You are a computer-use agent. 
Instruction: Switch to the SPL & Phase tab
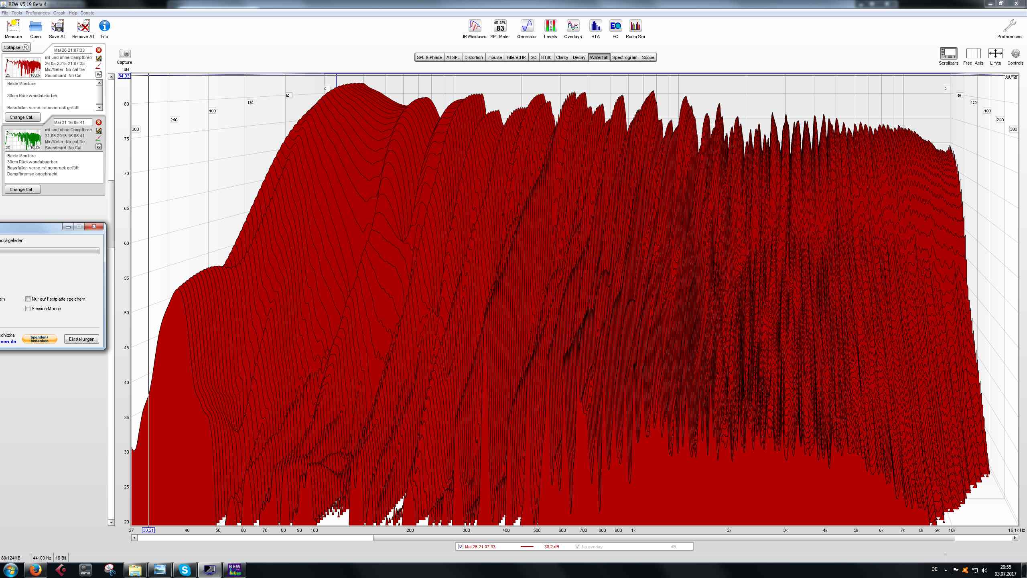click(429, 57)
